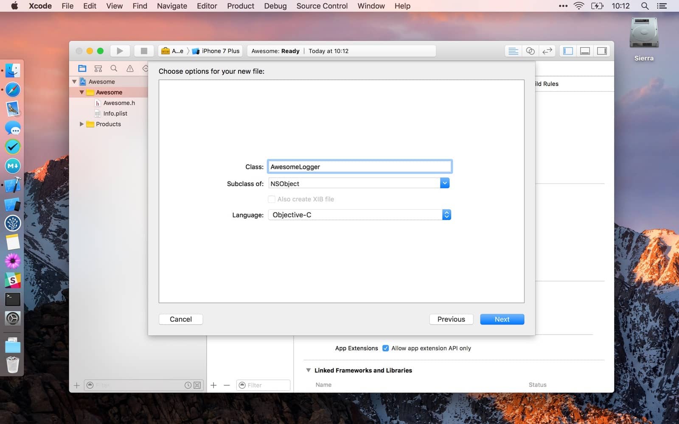This screenshot has width=679, height=424.
Task: Click the Cancel button
Action: point(180,319)
